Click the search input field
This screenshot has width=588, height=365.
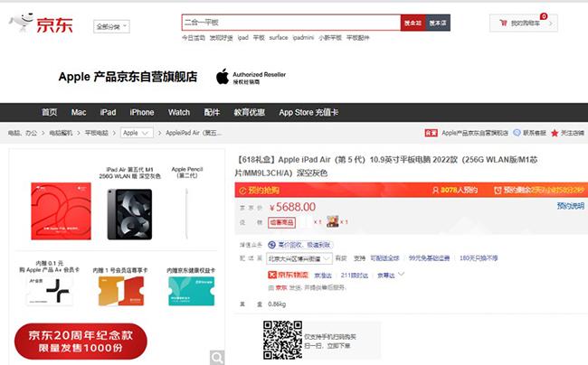click(x=291, y=23)
